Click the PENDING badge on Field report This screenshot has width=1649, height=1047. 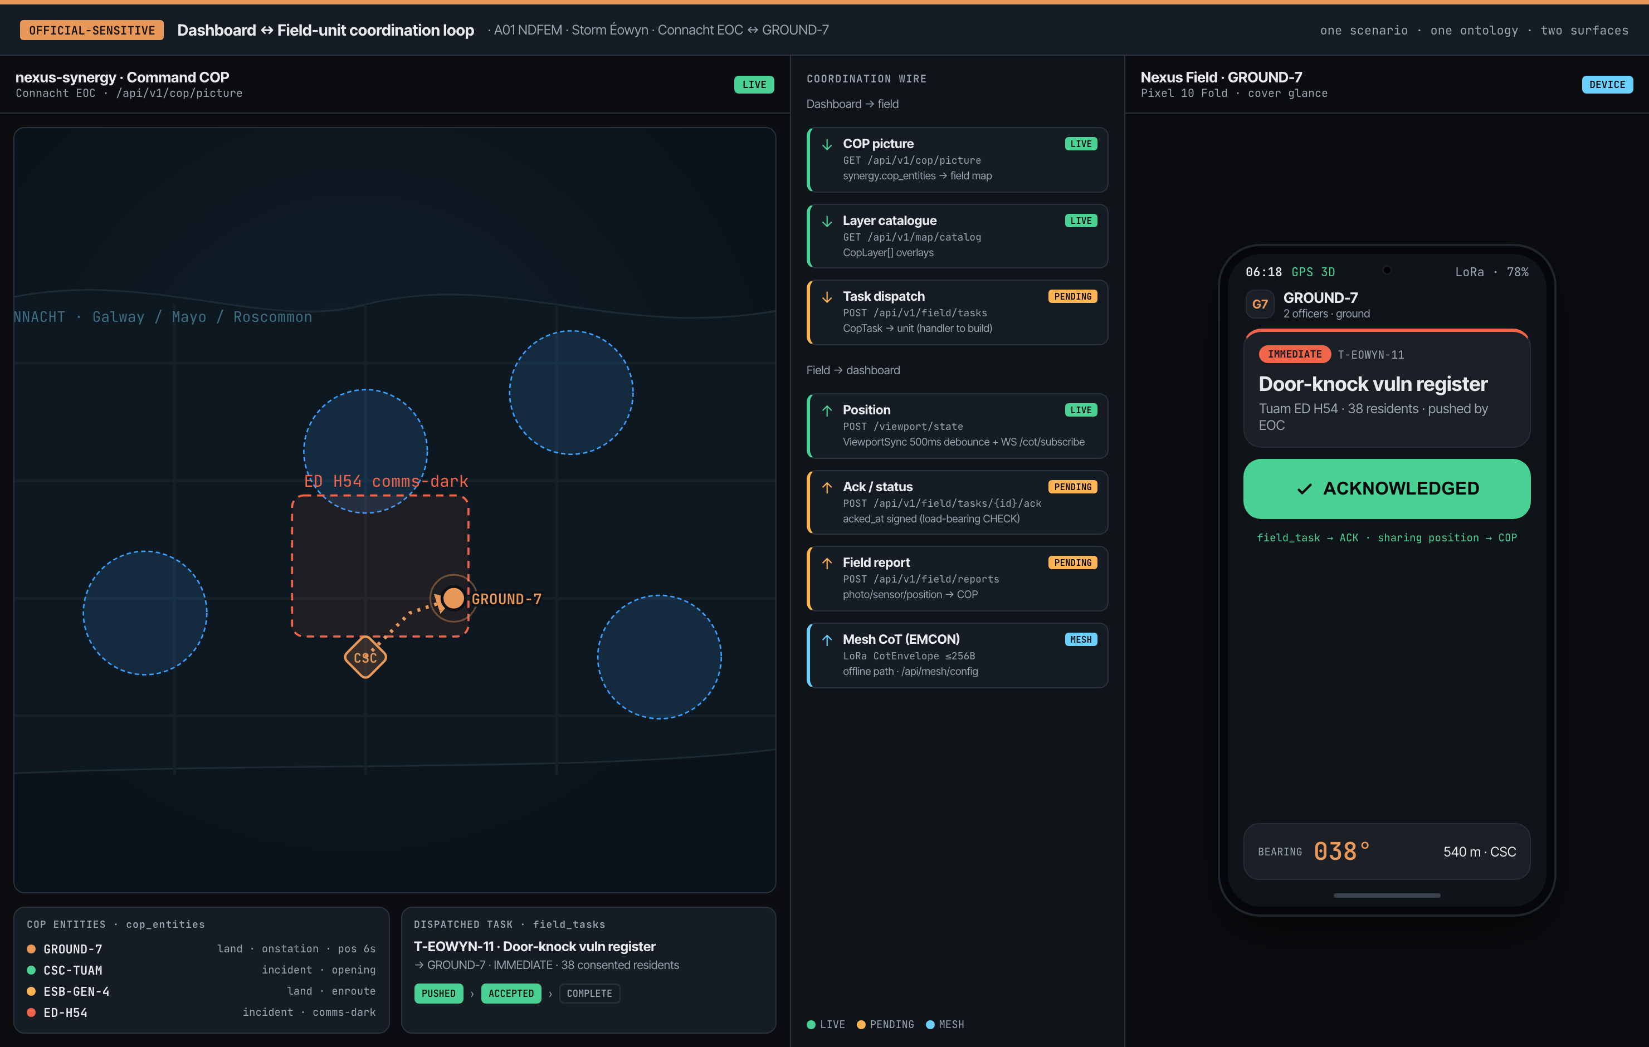1072,563
